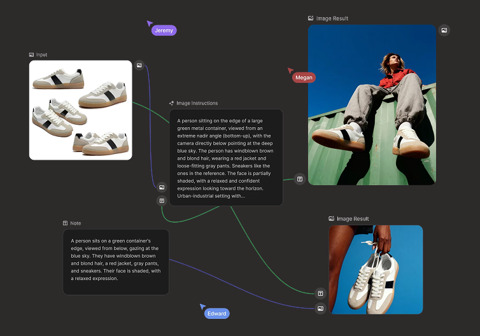This screenshot has width=480, height=336.
Task: Click the 'Input' node title
Action: coord(41,55)
